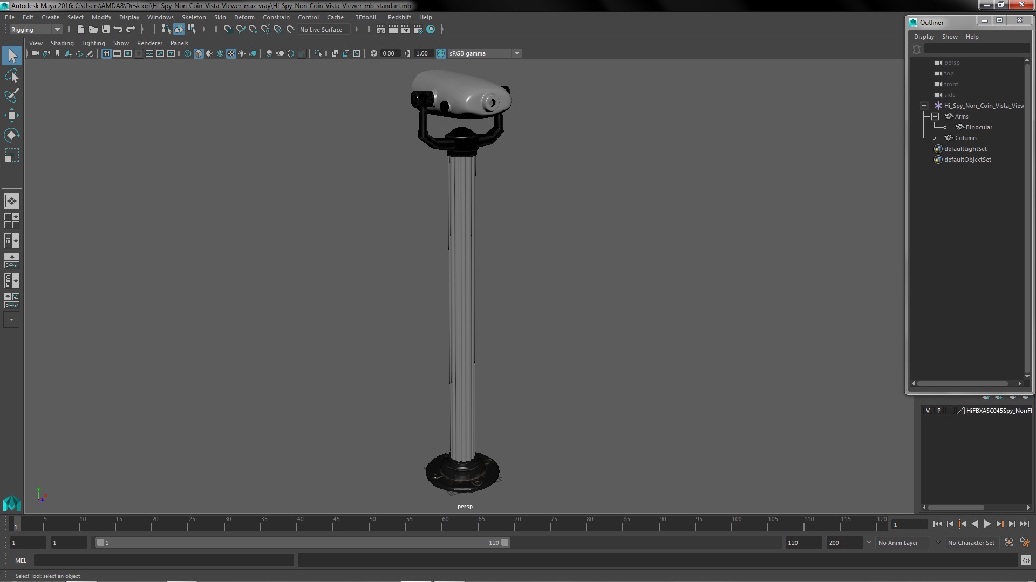
Task: Select defaultLightSet in the Outliner
Action: 965,149
